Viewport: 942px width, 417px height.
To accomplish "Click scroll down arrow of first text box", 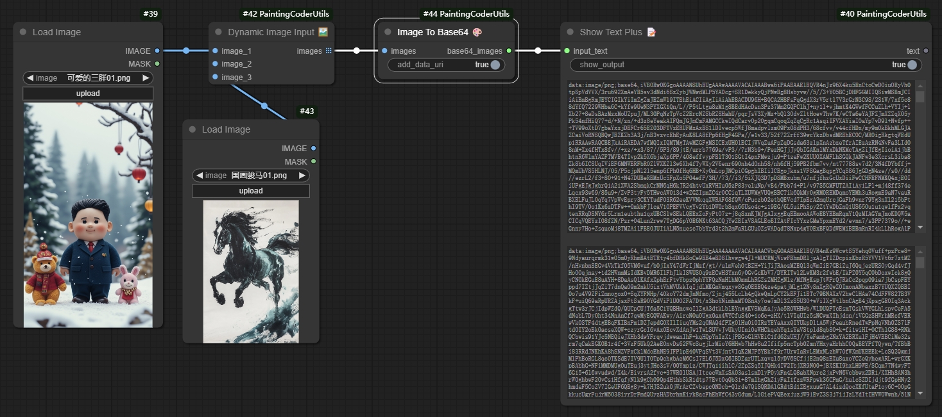I will 920,227.
